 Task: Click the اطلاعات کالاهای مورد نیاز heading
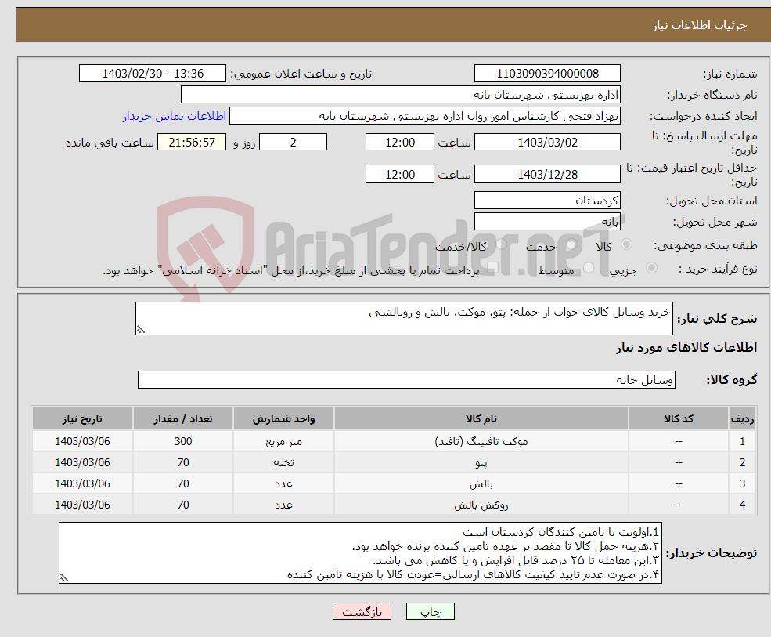[686, 348]
